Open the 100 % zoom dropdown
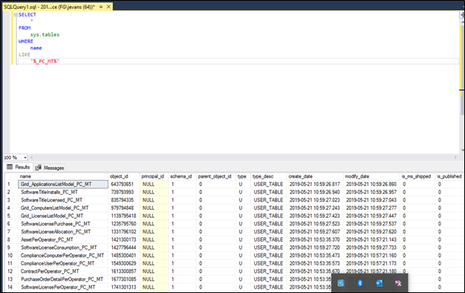Screen dimensions: 465x293 (25, 158)
